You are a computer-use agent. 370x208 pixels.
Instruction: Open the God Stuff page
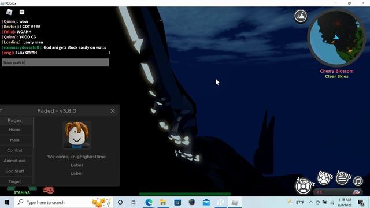click(14, 171)
